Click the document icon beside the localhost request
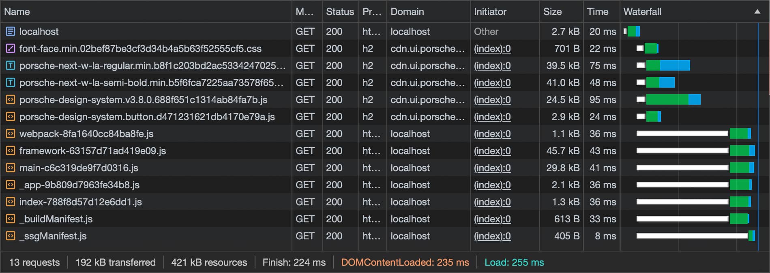 tap(10, 31)
